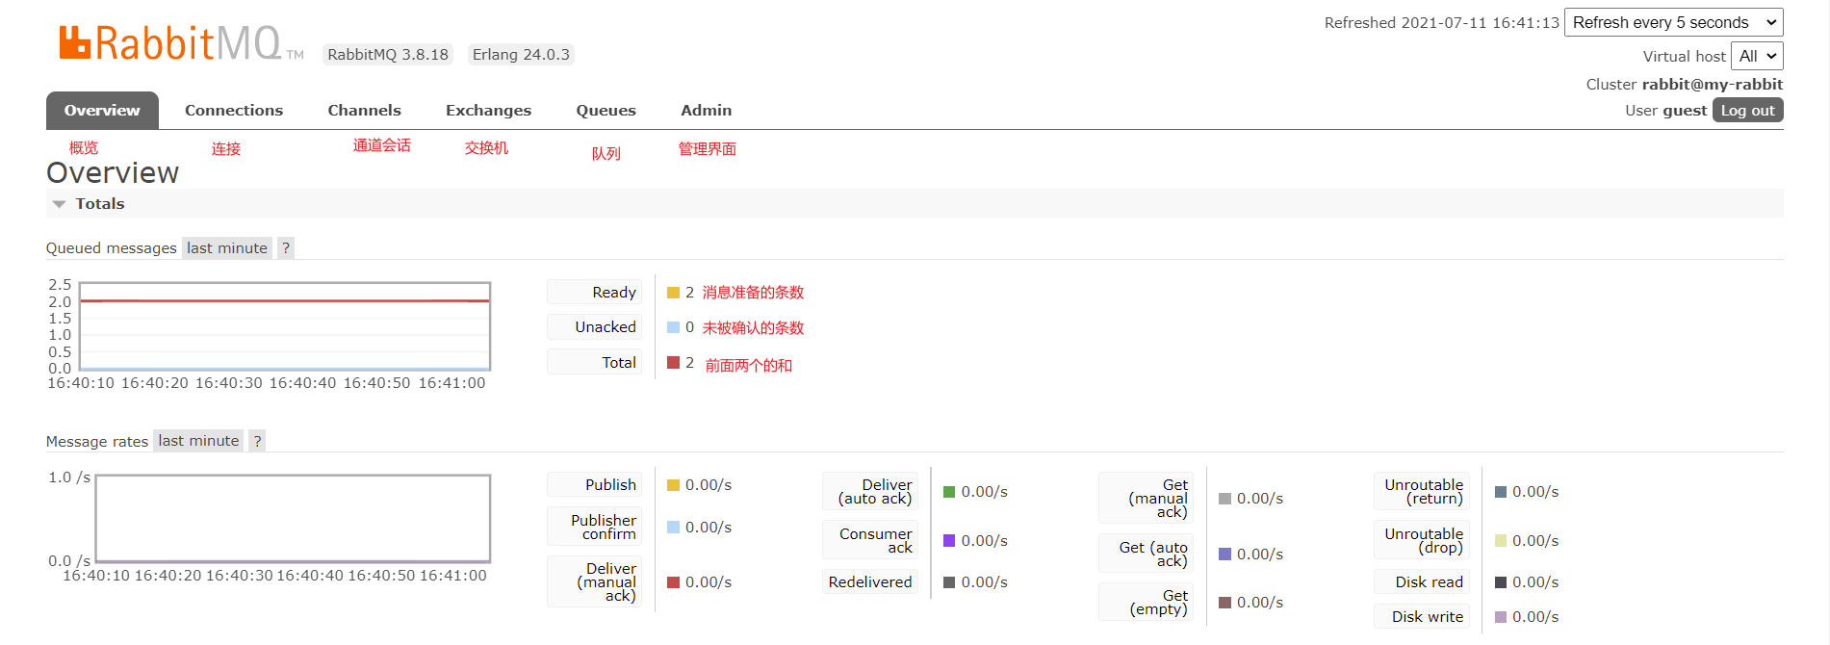The width and height of the screenshot is (1830, 645).
Task: Click the Get (empty) label
Action: [1146, 603]
